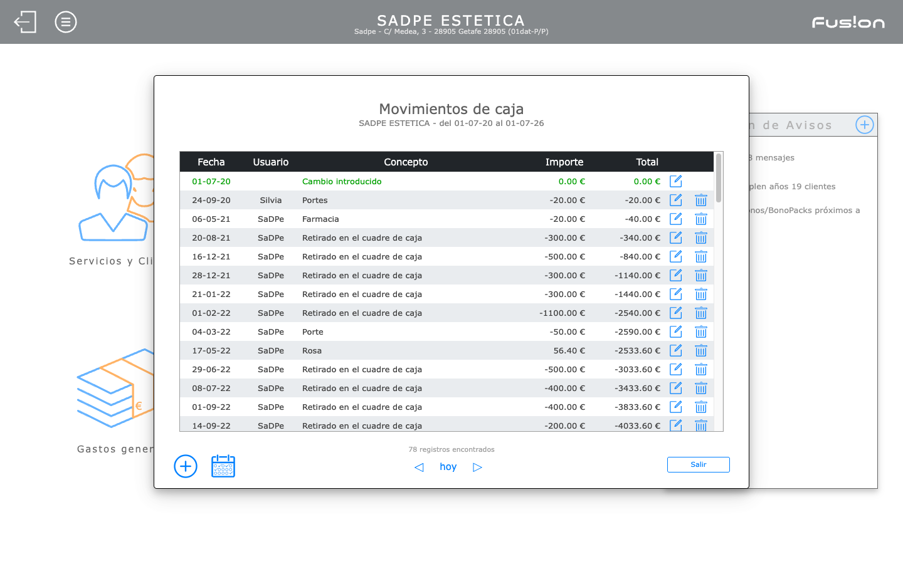Image resolution: width=903 pixels, height=564 pixels.
Task: Click the '-2590.00 €' total cell
Action: [x=637, y=332]
